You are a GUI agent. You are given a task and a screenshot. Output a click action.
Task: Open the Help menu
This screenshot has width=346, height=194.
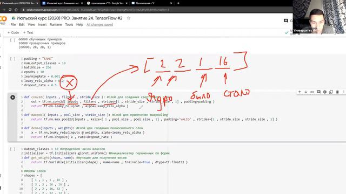[x=79, y=24]
